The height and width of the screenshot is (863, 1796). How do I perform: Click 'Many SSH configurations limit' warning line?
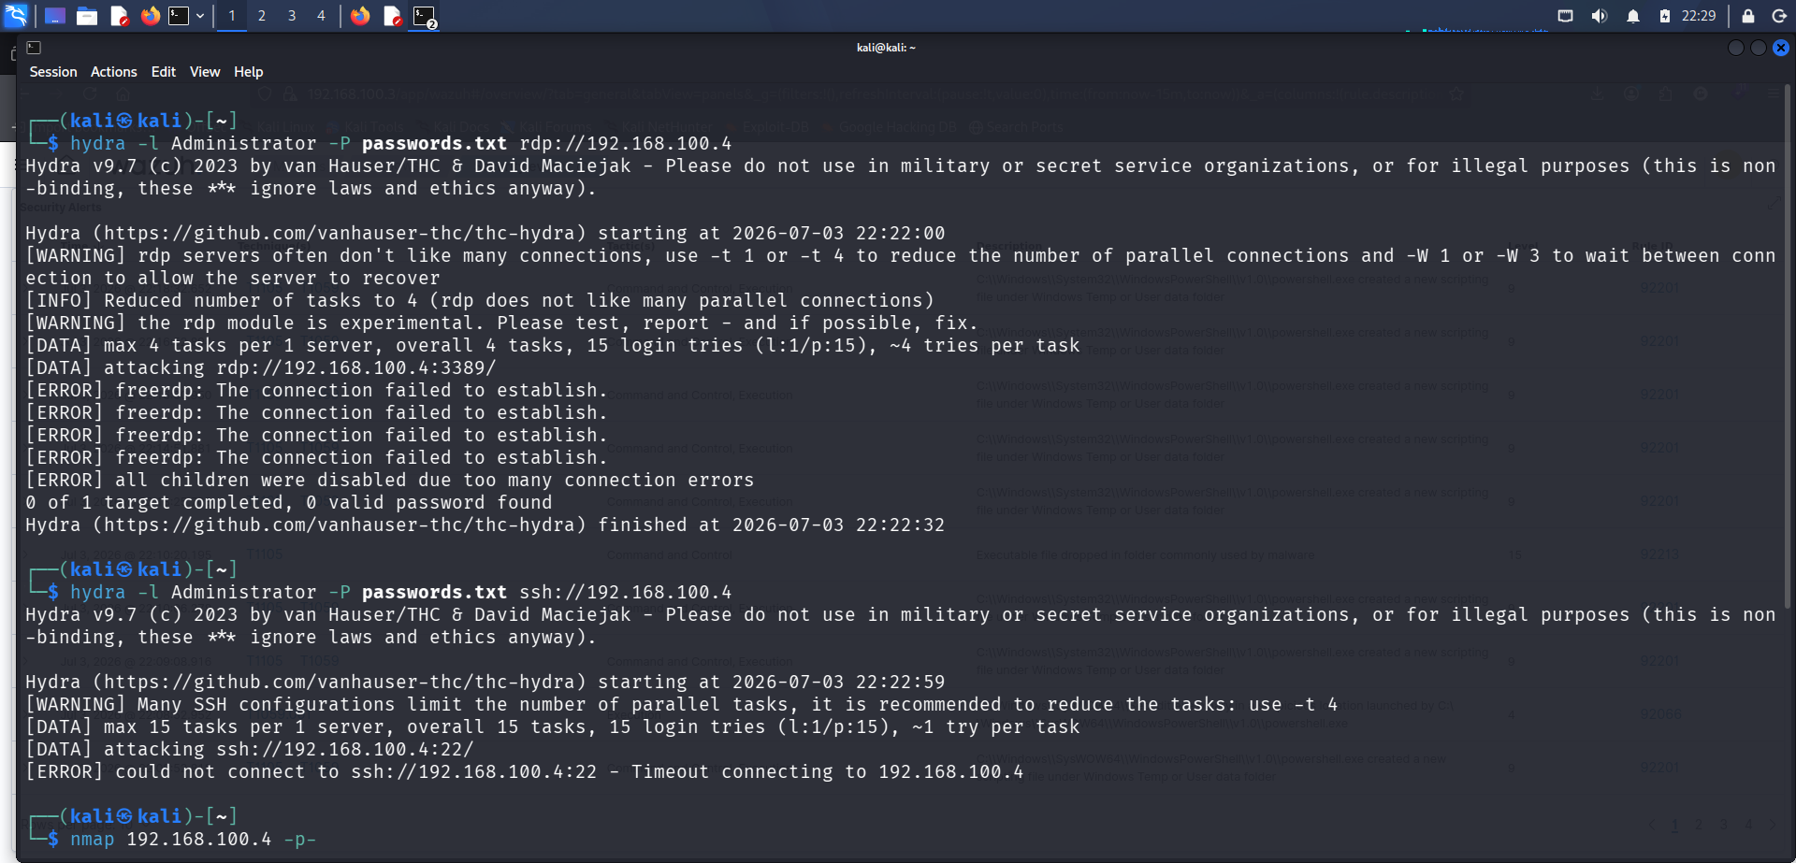(681, 704)
